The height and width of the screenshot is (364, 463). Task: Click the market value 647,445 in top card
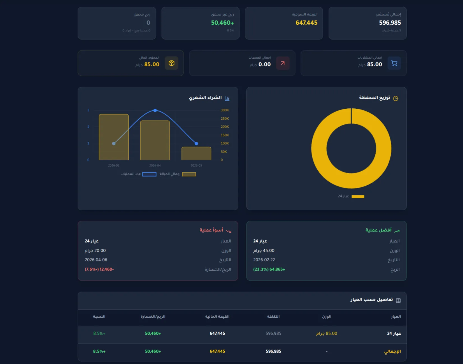306,23
